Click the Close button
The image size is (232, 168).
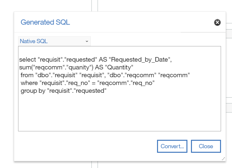[x=206, y=146]
